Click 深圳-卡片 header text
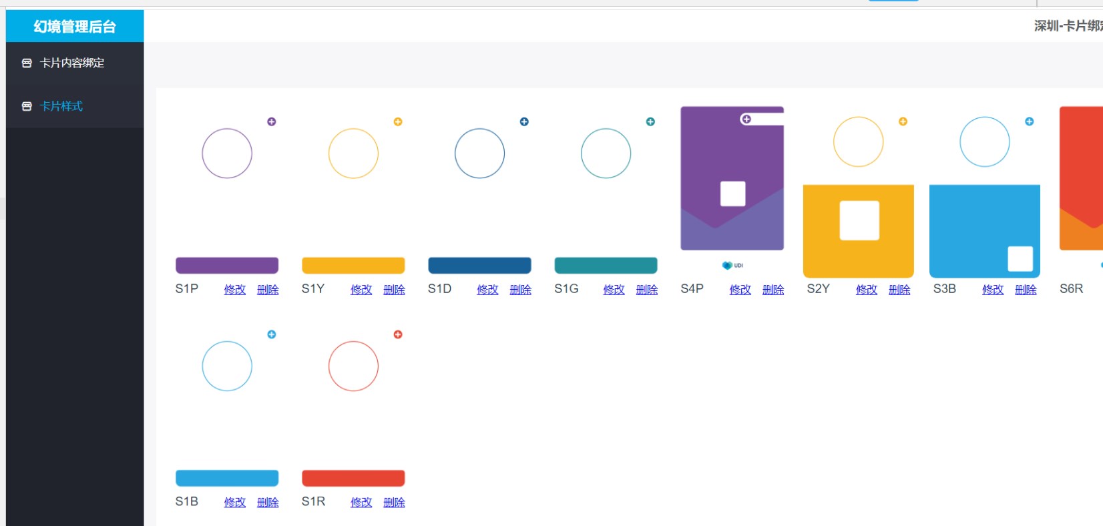The width and height of the screenshot is (1103, 526). [x=1068, y=26]
